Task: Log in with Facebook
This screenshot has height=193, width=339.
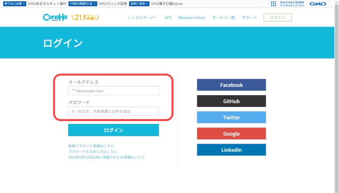Action: coord(231,85)
